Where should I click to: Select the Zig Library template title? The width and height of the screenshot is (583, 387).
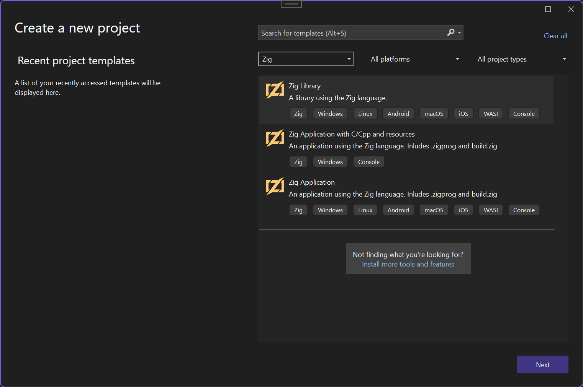coord(305,86)
